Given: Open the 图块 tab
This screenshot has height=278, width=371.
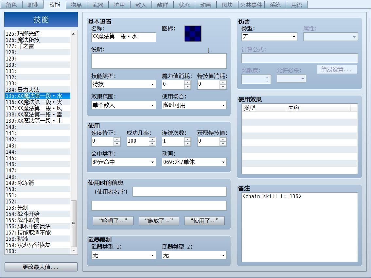Looking at the screenshot, I should (227, 5).
